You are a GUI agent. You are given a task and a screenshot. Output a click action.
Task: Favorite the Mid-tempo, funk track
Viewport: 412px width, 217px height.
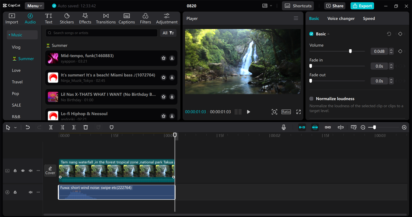coord(164,58)
